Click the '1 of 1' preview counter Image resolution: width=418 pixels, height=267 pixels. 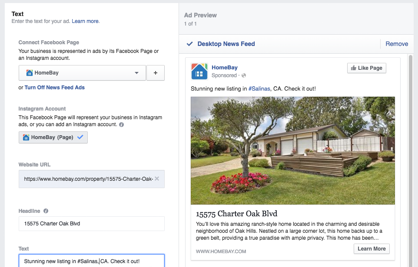pos(190,24)
